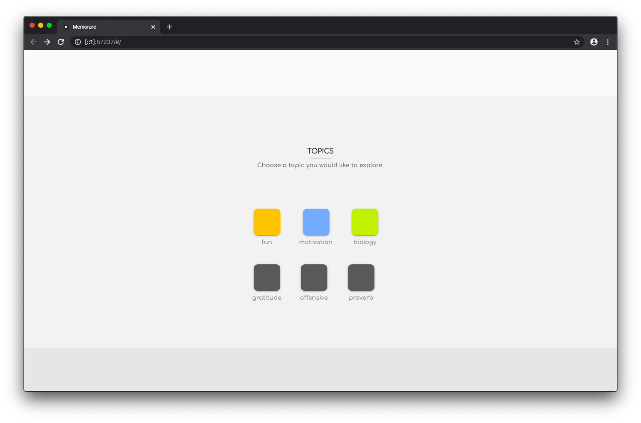This screenshot has height=423, width=641.
Task: Minimize the browser window with yellow button
Action: pyautogui.click(x=41, y=25)
